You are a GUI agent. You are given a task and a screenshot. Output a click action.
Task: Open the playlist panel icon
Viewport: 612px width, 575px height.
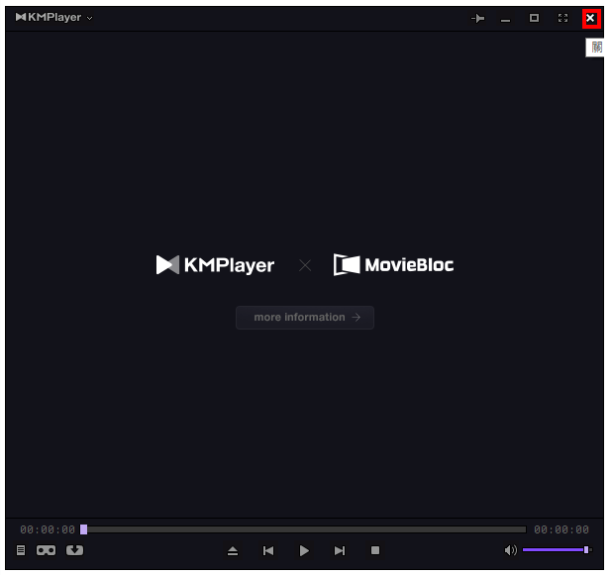[21, 550]
